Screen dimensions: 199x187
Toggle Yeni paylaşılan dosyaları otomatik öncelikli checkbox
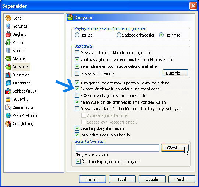tap(77, 60)
